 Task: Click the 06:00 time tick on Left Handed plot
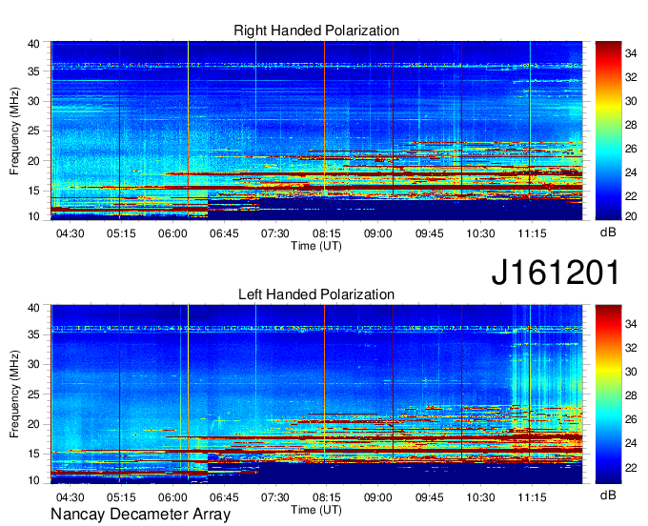(172, 497)
